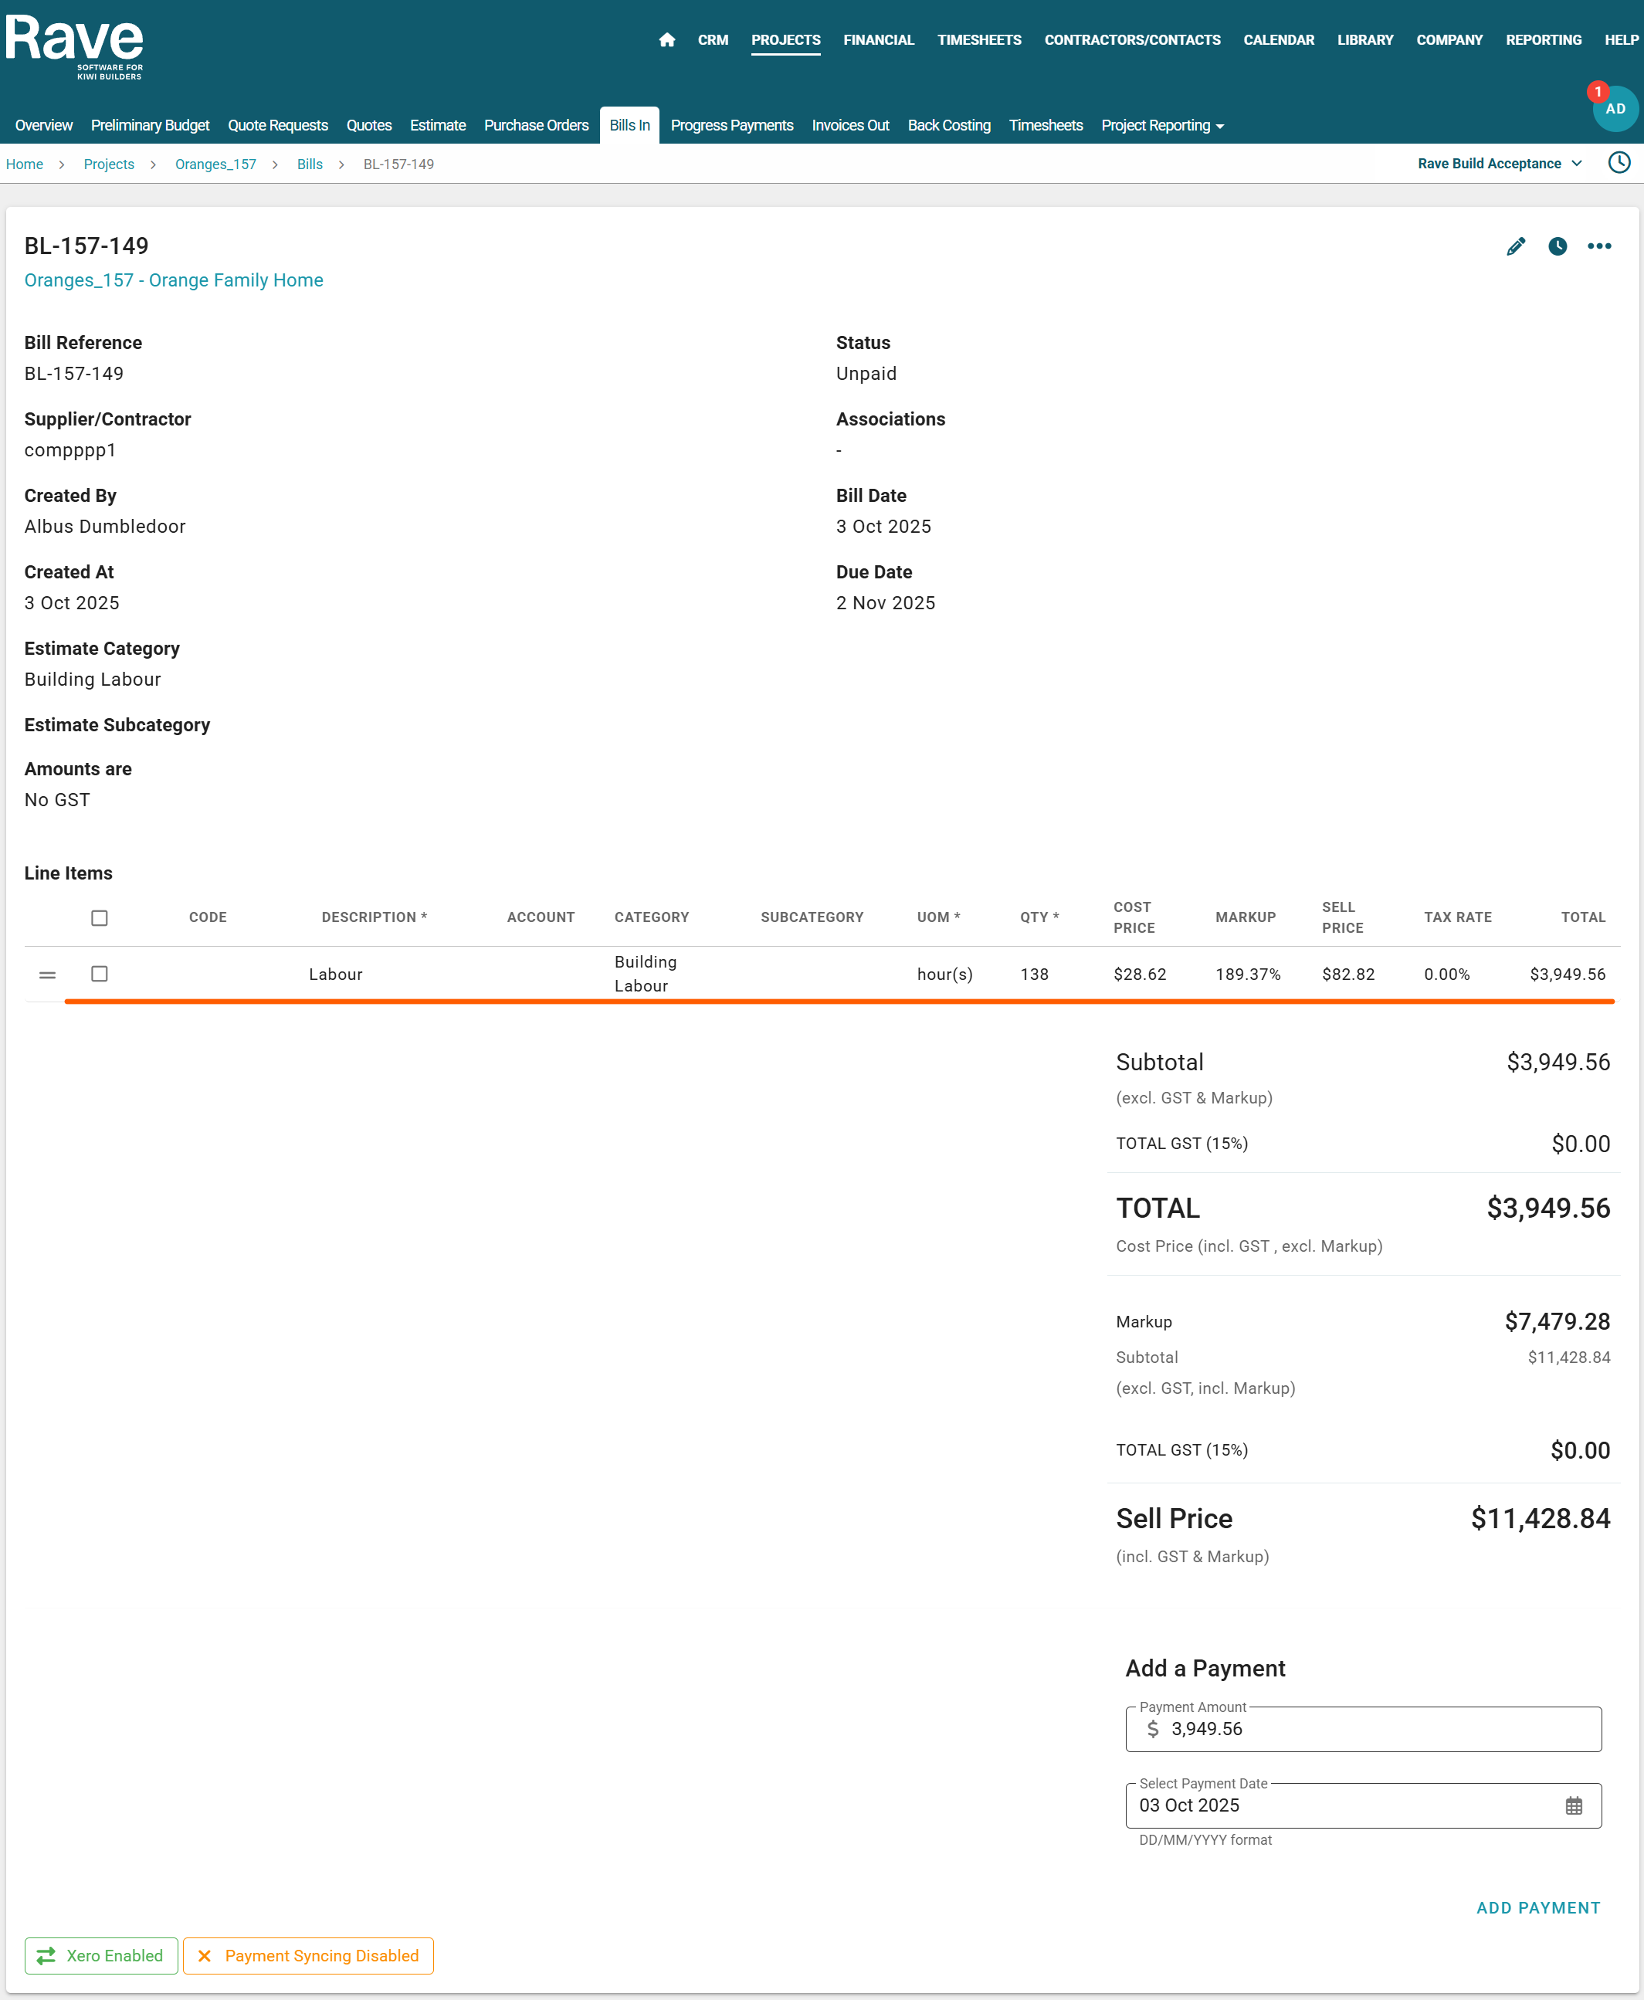Click the Xero Enabled sync badge

click(101, 1955)
